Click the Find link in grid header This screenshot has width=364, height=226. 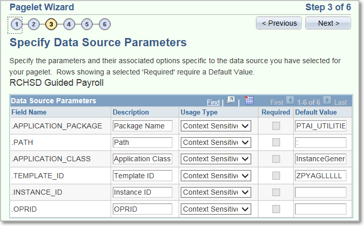[213, 102]
